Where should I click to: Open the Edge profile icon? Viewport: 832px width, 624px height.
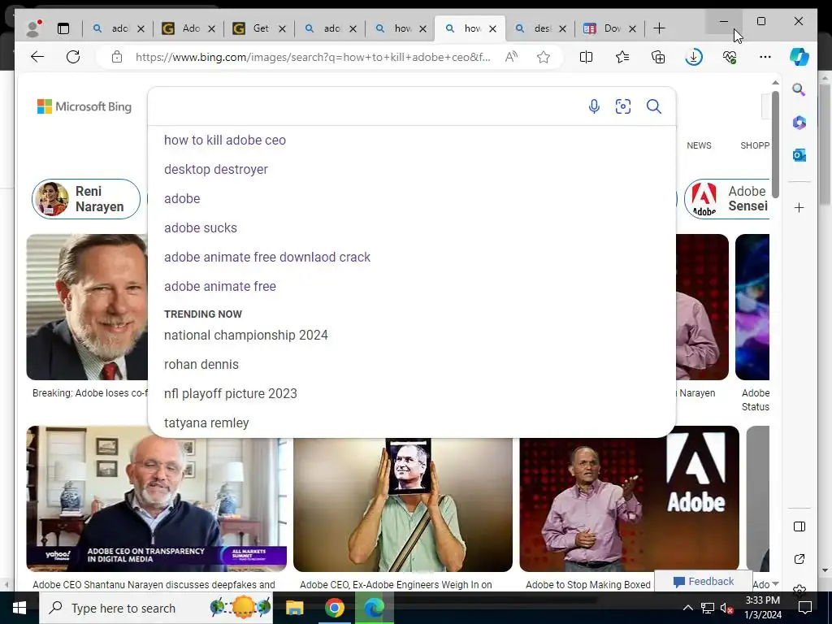coord(34,28)
